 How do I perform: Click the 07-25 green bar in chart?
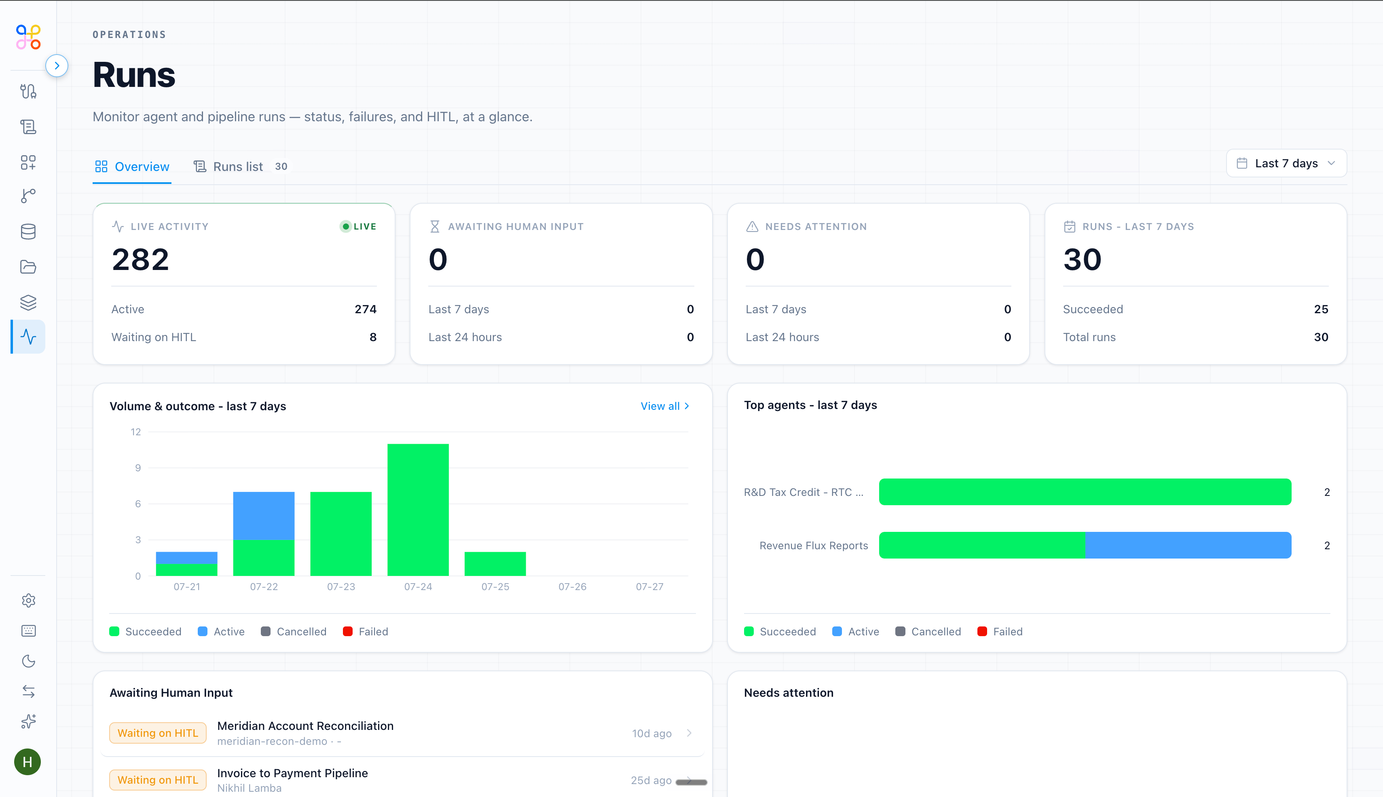coord(495,564)
